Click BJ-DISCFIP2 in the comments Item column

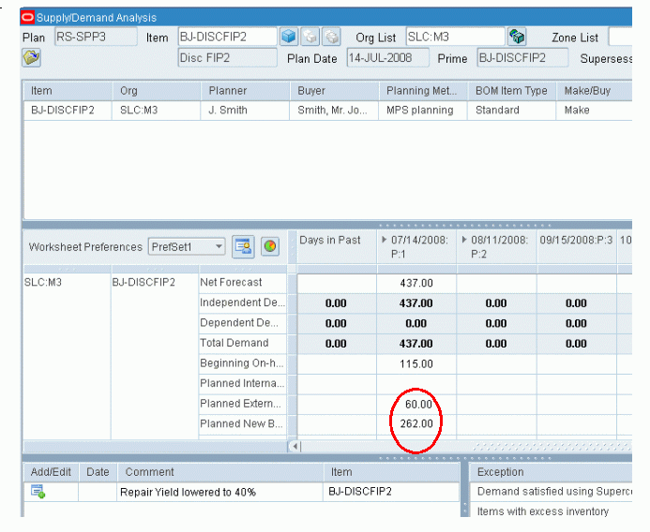pyautogui.click(x=392, y=492)
